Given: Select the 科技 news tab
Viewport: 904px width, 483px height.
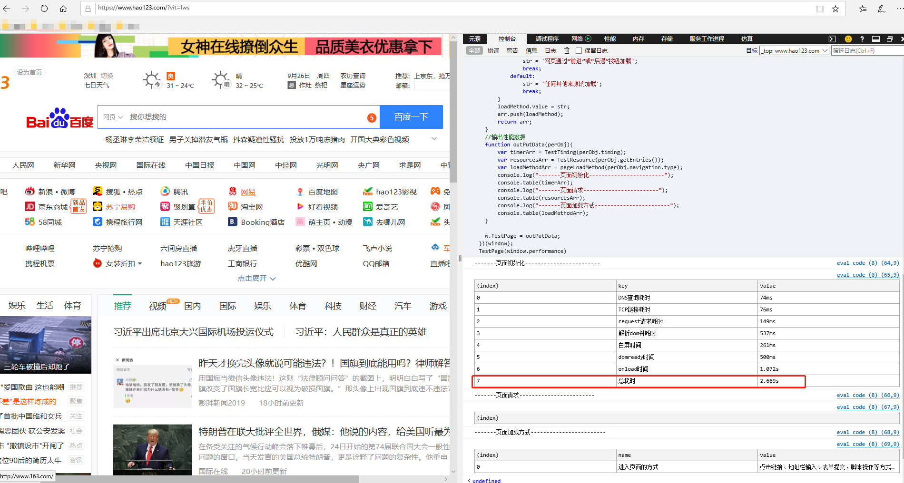Looking at the screenshot, I should pyautogui.click(x=333, y=306).
